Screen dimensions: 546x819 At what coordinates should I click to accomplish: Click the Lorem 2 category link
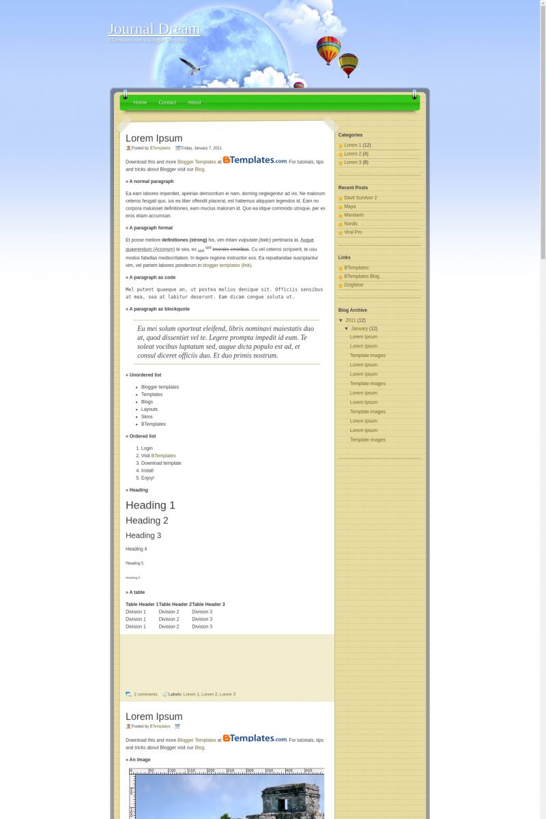(353, 154)
